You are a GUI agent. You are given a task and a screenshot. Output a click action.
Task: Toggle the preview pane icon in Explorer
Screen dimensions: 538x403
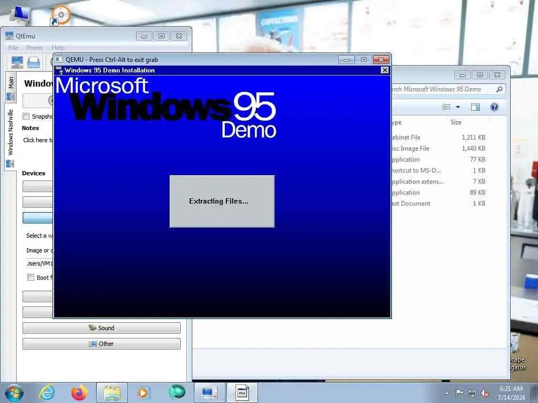475,107
